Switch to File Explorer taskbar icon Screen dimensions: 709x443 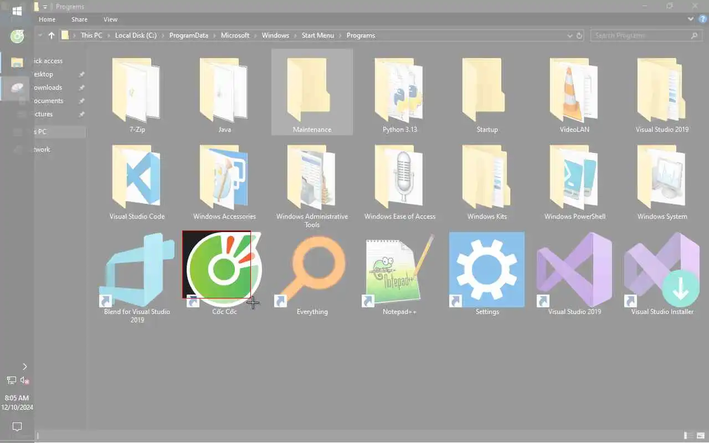click(17, 62)
